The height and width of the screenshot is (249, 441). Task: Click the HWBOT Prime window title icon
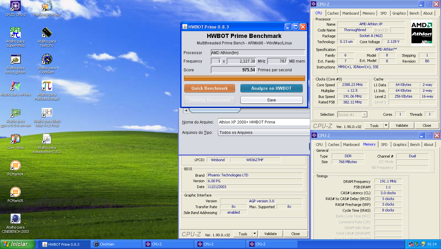click(x=185, y=27)
